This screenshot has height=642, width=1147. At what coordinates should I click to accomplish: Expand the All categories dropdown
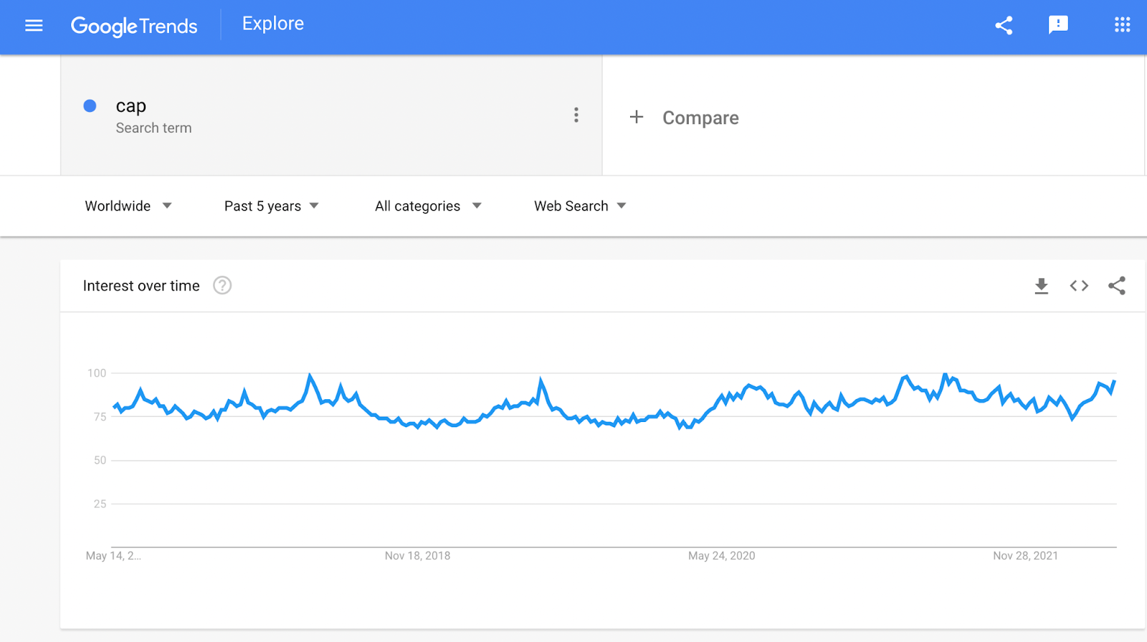tap(428, 206)
